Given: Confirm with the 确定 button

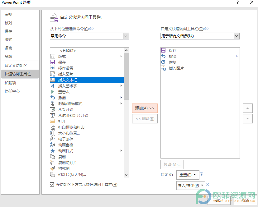Looking at the screenshot, I should (219, 200).
